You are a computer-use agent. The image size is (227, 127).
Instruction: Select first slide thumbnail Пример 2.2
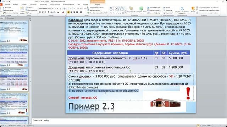tap(14, 56)
